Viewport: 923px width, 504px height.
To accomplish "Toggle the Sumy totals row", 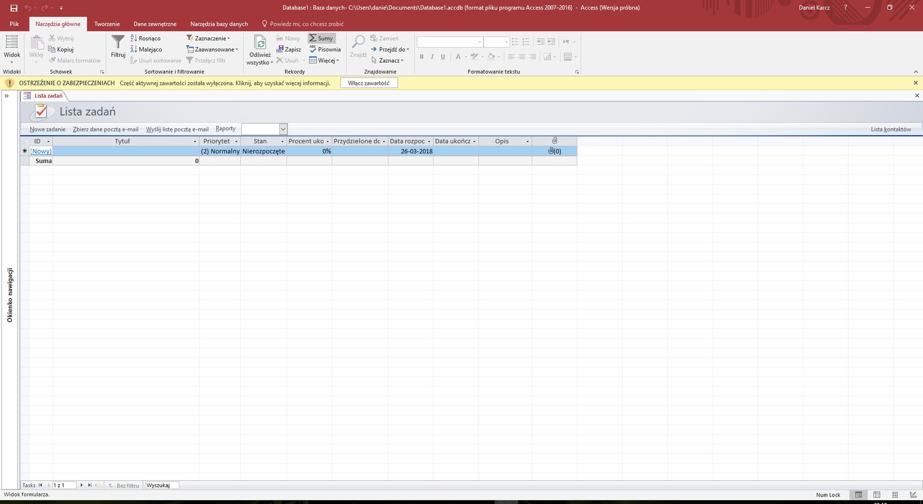I will (x=321, y=38).
